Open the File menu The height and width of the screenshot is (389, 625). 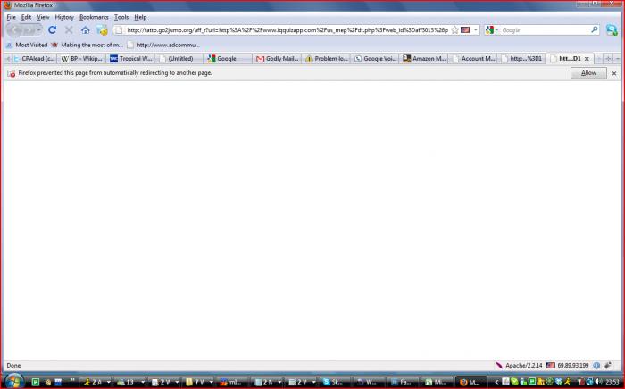[x=11, y=17]
